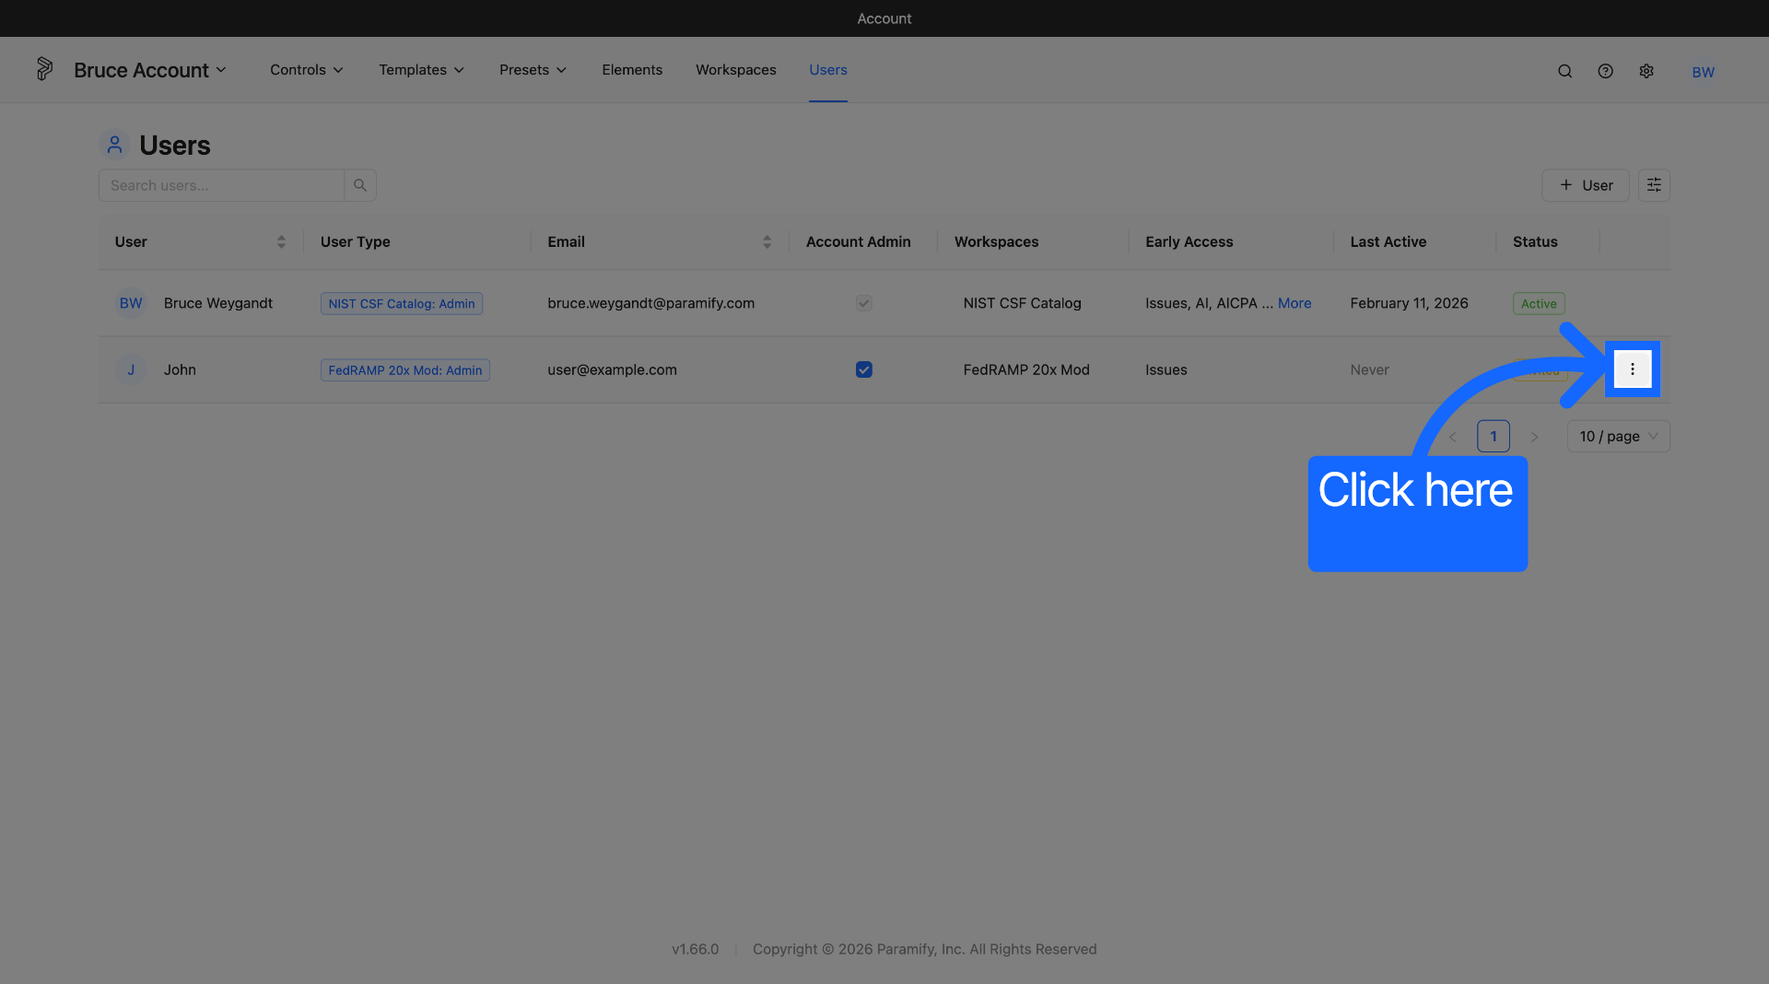Go to the previous page arrow
This screenshot has height=984, width=1769.
click(x=1453, y=437)
